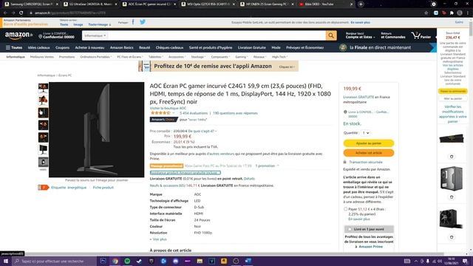473x266 pixels.
Task: Remove the power supply from cart sidebar
Action: [x=452, y=237]
